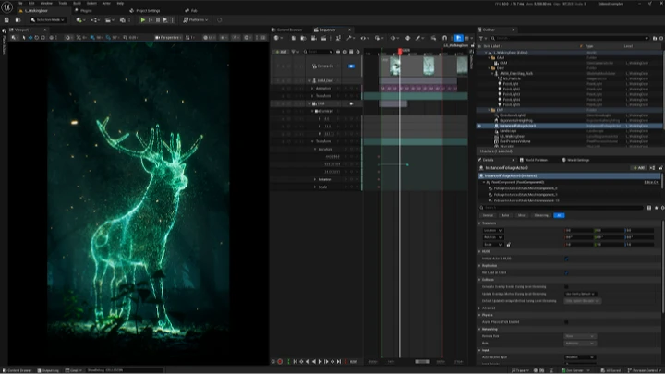Image resolution: width=665 pixels, height=374 pixels.
Task: Click the Sequencer jump to start button
Action: pos(296,362)
